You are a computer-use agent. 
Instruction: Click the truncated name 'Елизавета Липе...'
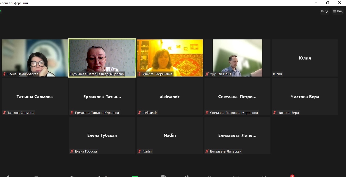point(237,136)
